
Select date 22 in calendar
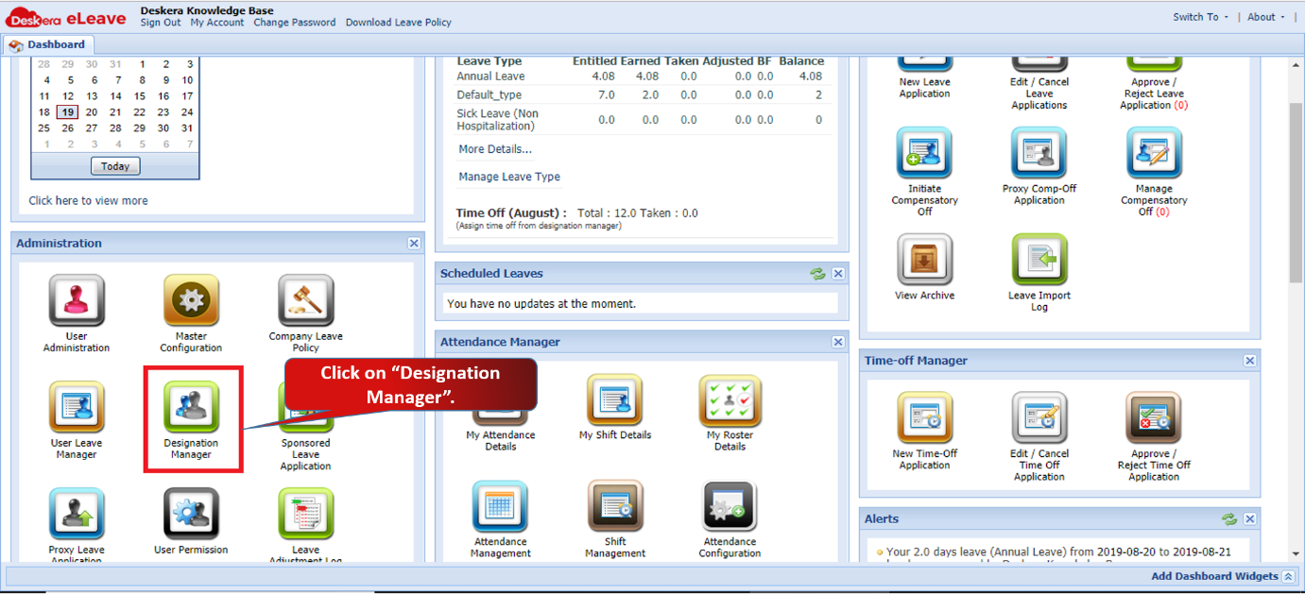[140, 112]
